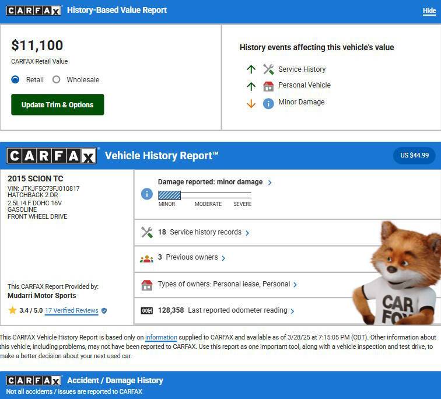The image size is (441, 399).
Task: Click the house icon beside Types of owners
Action: click(x=147, y=285)
